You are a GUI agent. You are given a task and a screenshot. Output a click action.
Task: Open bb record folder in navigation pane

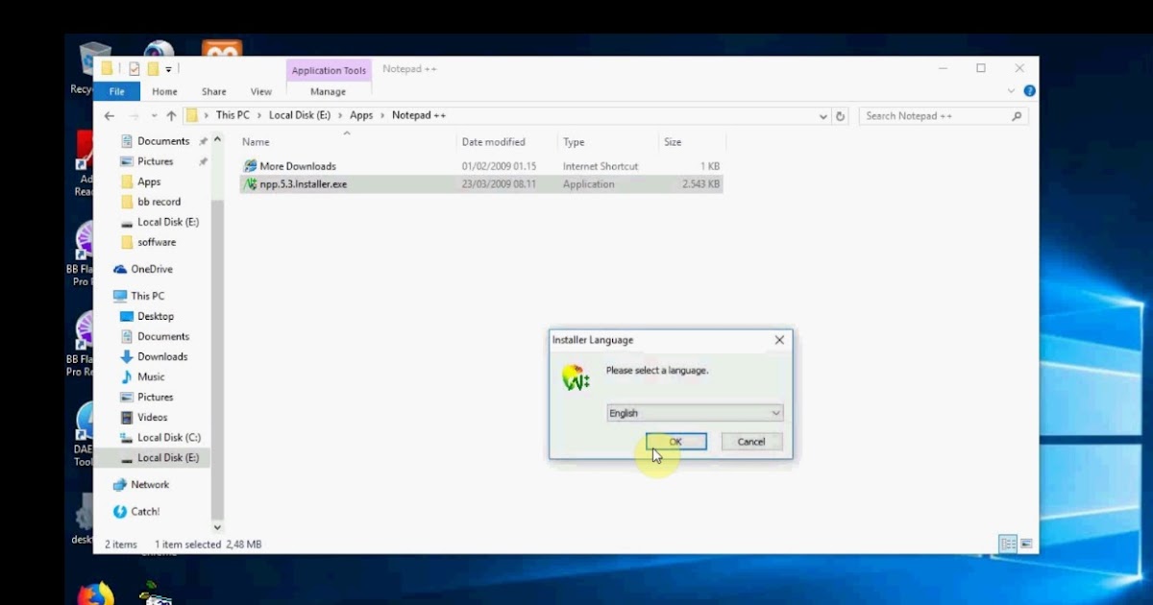(x=159, y=202)
